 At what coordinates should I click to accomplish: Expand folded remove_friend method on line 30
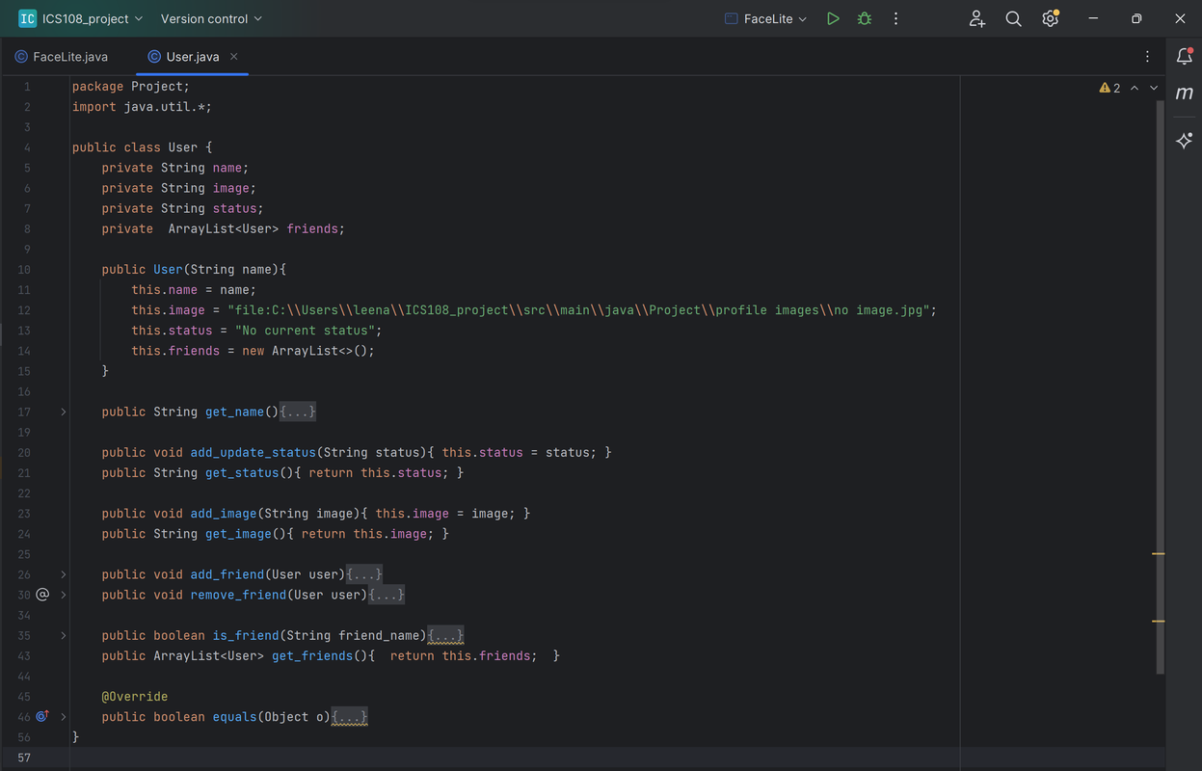(64, 595)
